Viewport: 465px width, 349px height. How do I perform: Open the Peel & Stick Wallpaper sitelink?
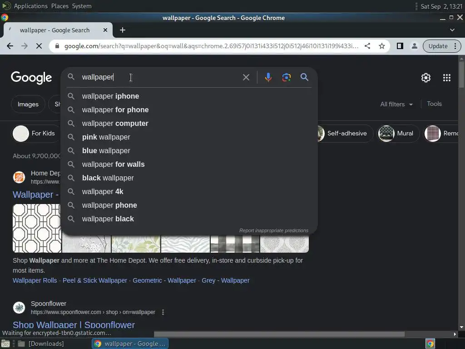tap(94, 280)
